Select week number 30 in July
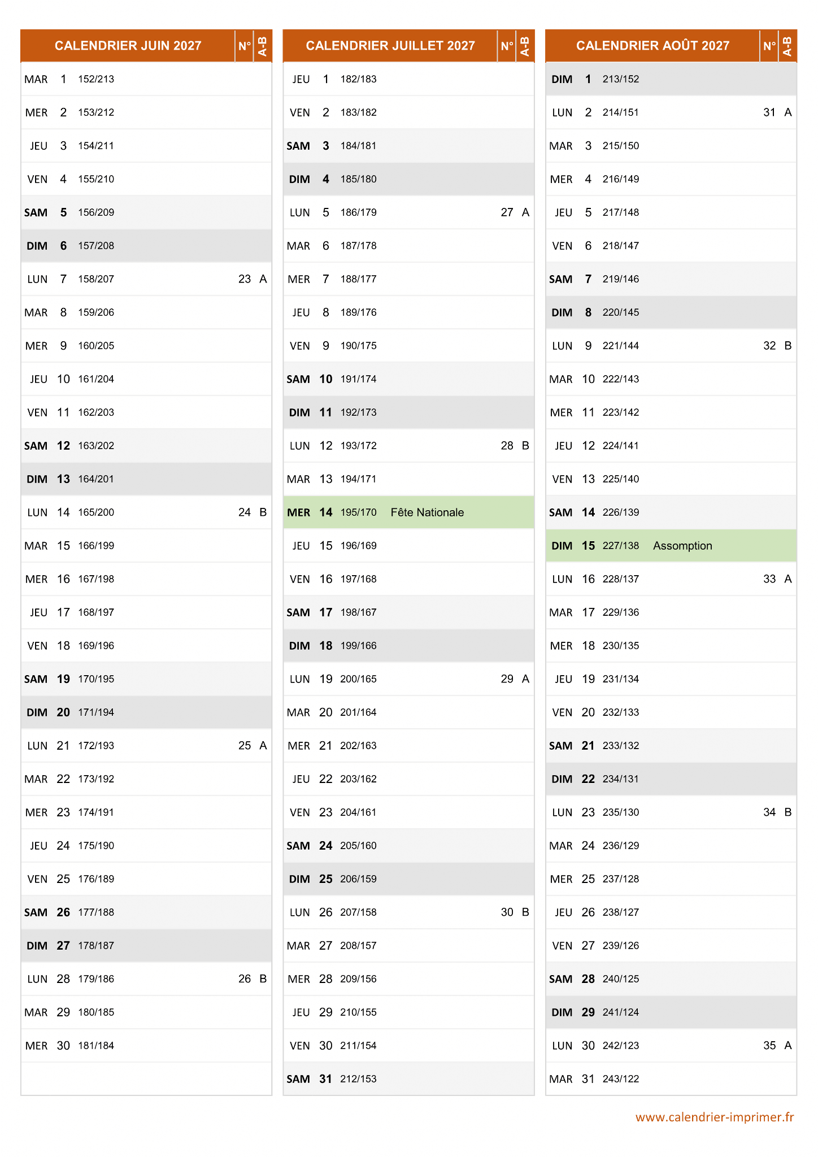Image resolution: width=818 pixels, height=1157 pixels. click(507, 912)
